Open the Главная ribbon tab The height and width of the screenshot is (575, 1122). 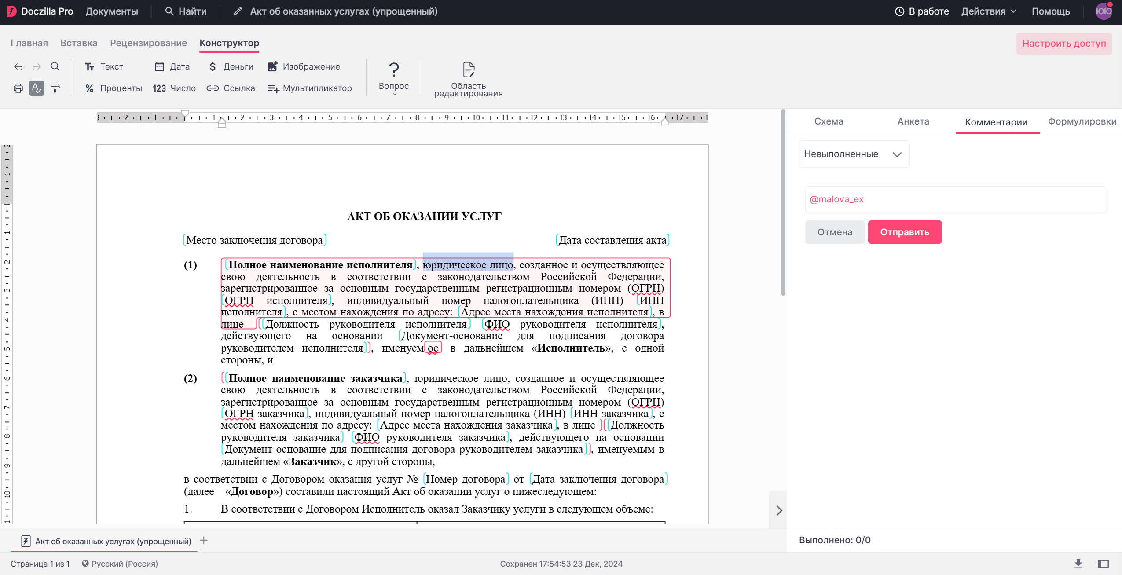click(x=29, y=43)
